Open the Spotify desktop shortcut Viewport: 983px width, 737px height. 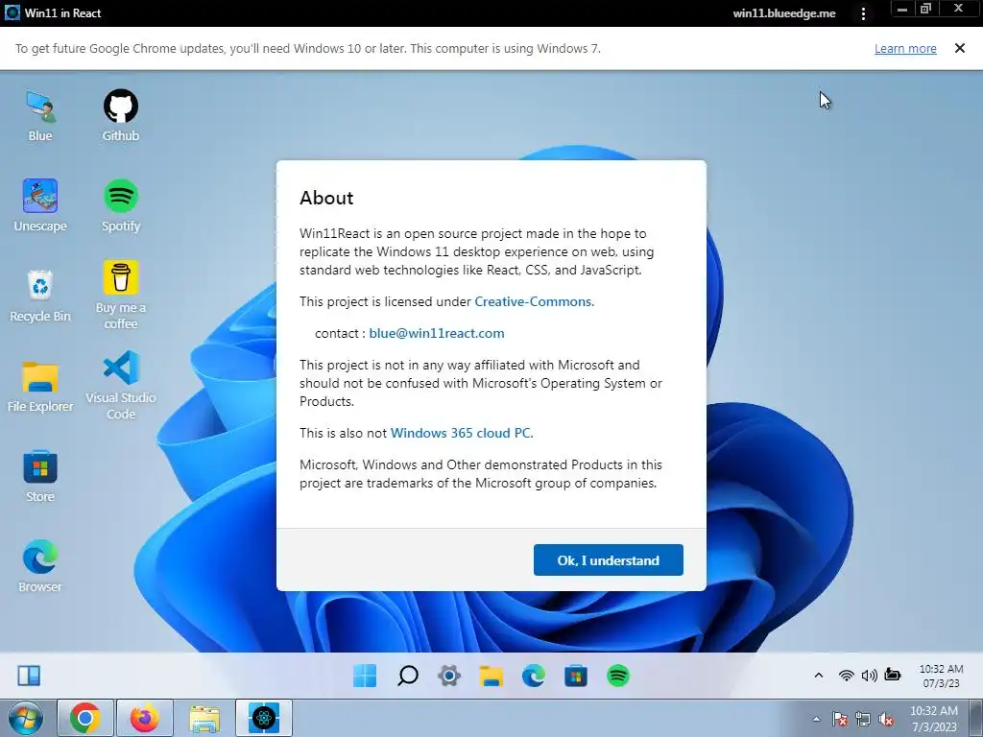pyautogui.click(x=120, y=205)
